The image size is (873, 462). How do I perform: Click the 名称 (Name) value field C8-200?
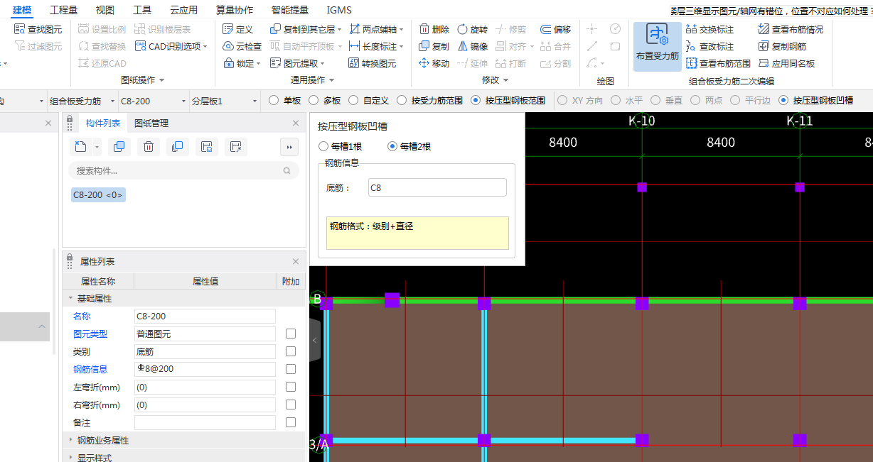[x=205, y=316]
